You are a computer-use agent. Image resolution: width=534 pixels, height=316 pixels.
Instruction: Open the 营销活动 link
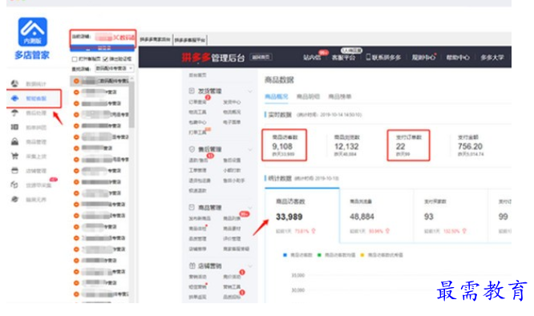tap(197, 277)
